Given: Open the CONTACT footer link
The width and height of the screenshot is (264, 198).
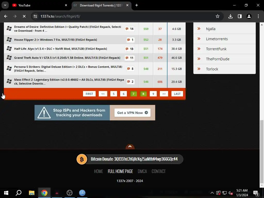Looking at the screenshot, I should point(159,171).
